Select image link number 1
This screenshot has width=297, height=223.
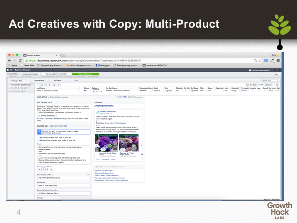coord(39,169)
